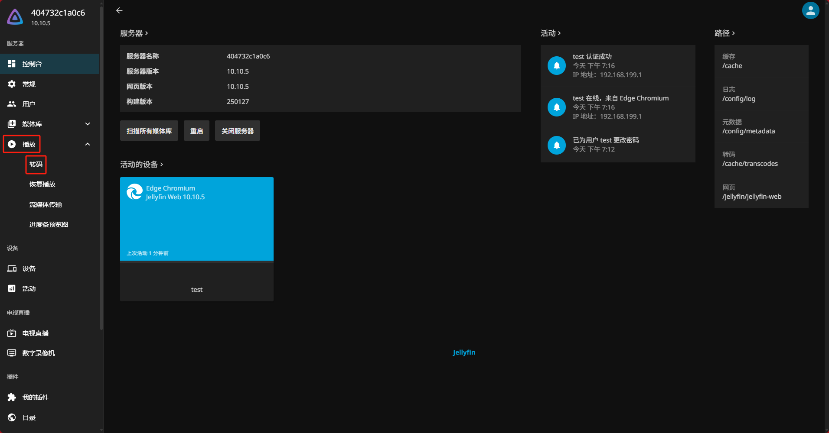Open 控制台 in the sidebar
This screenshot has width=829, height=433.
(50, 64)
